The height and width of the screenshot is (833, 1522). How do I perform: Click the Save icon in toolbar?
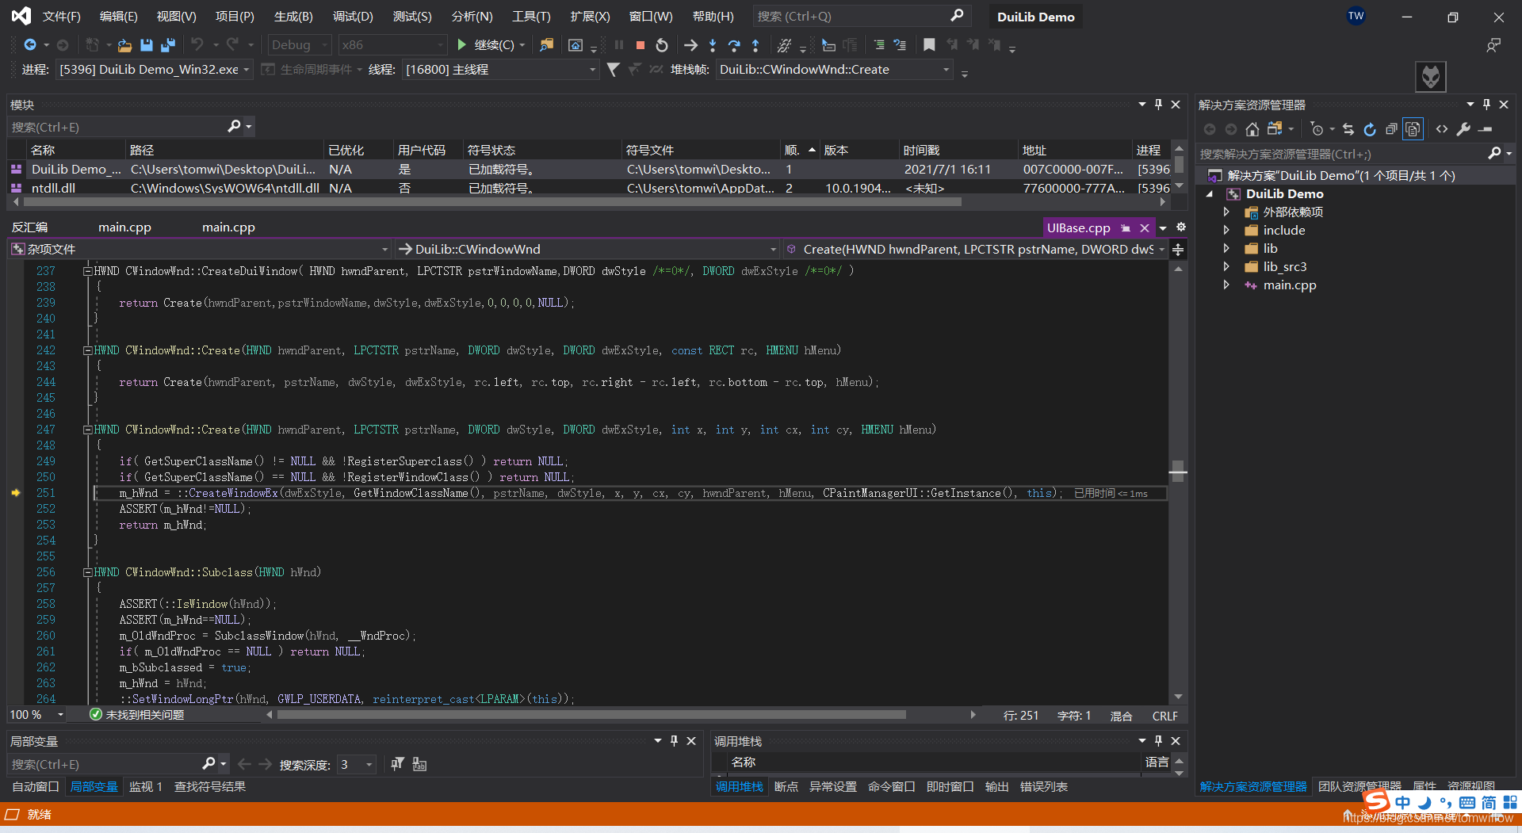pos(147,45)
